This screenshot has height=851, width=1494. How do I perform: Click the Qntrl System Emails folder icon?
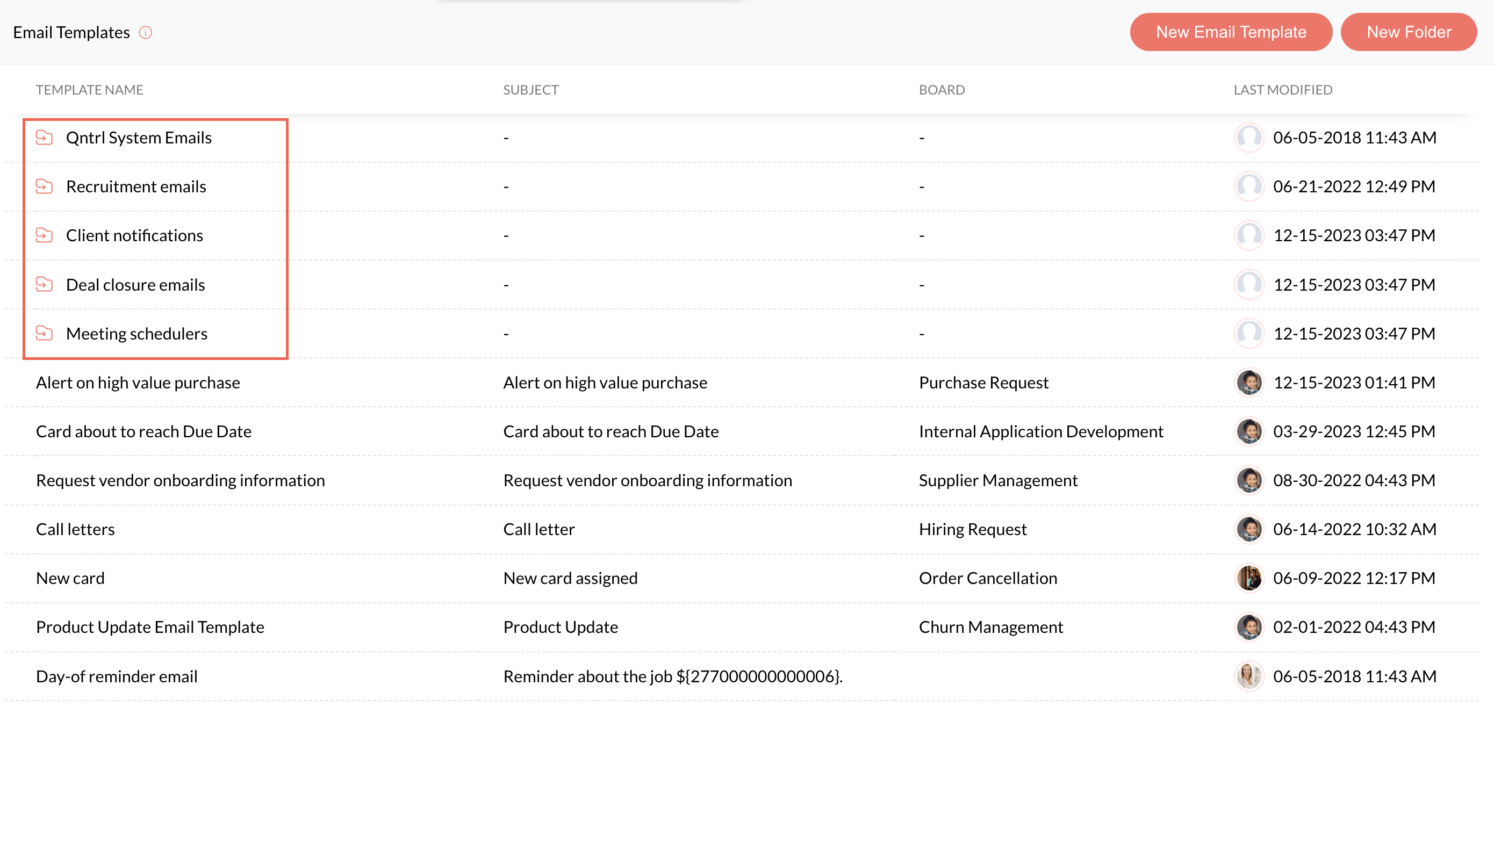click(x=45, y=138)
